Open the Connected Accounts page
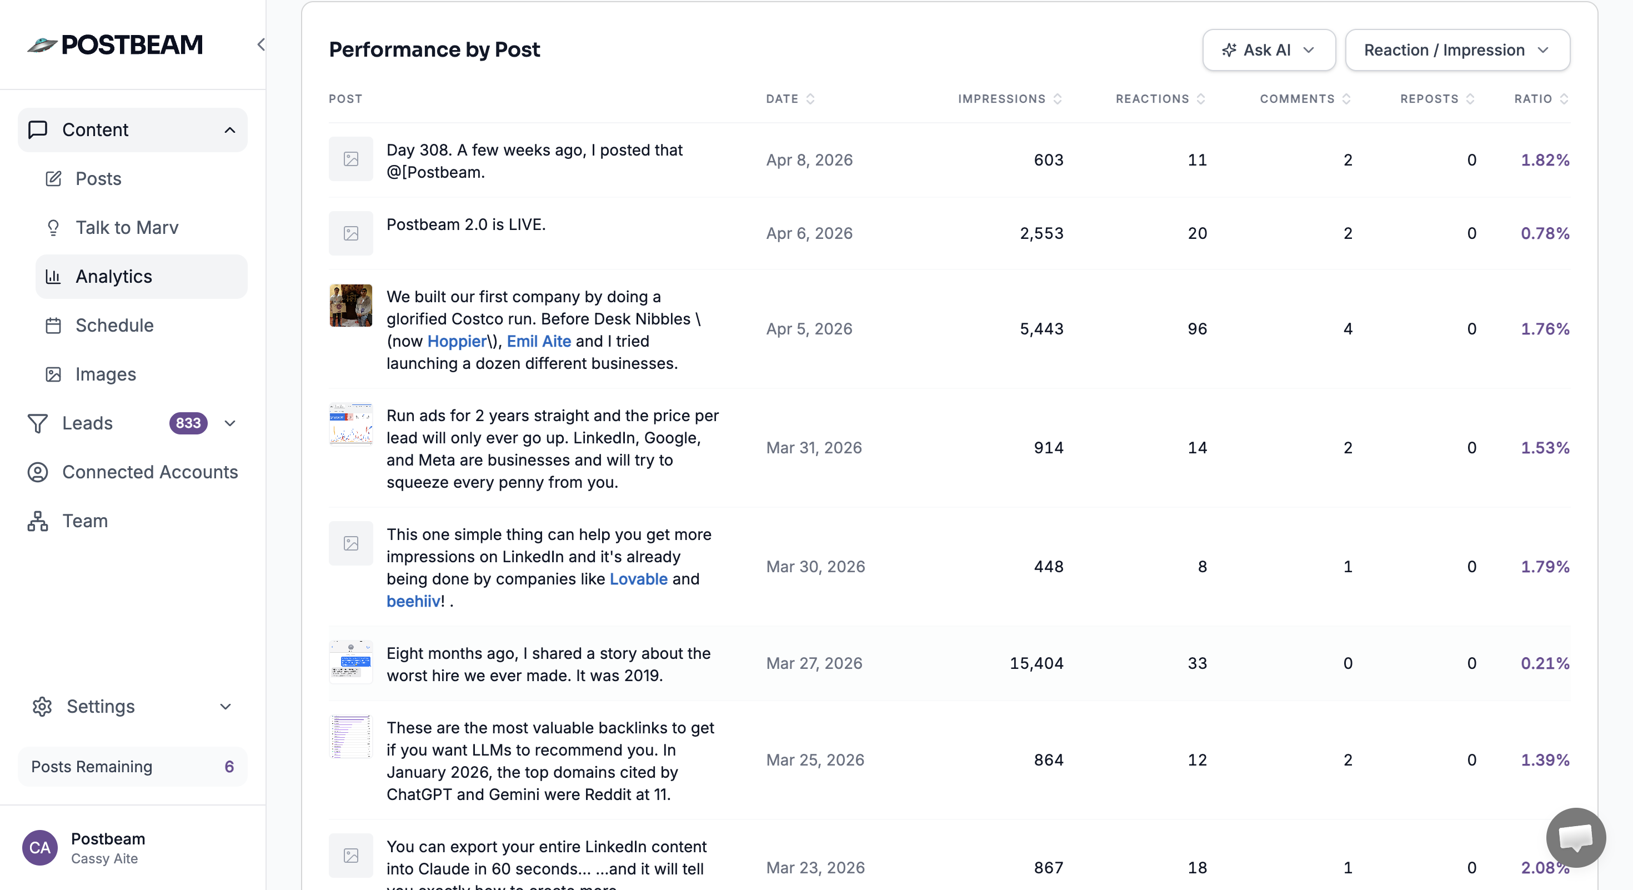This screenshot has height=890, width=1633. [x=150, y=472]
